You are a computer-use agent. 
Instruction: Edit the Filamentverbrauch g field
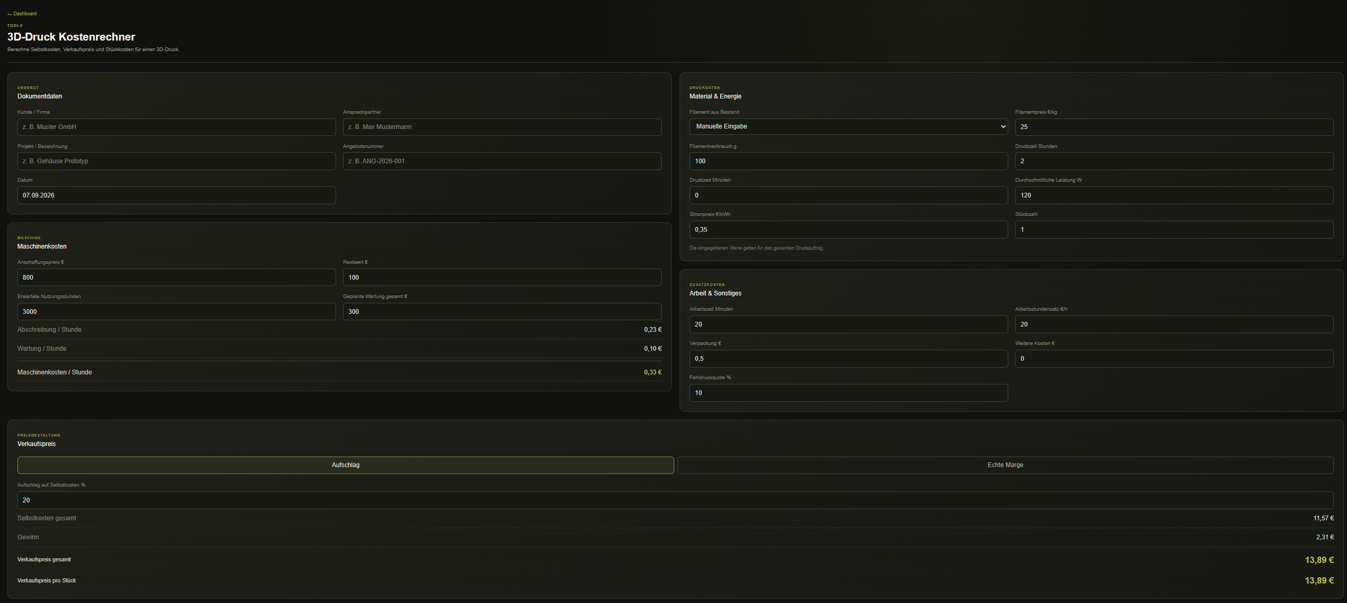tap(848, 161)
